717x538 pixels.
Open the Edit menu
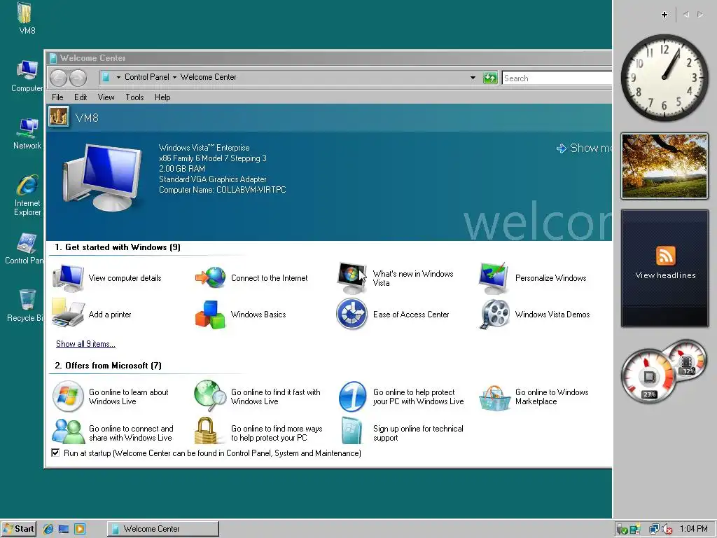tap(81, 97)
